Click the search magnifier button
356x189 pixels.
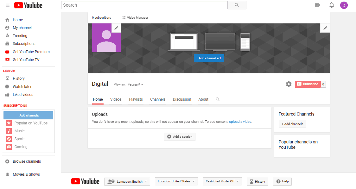pos(237,5)
